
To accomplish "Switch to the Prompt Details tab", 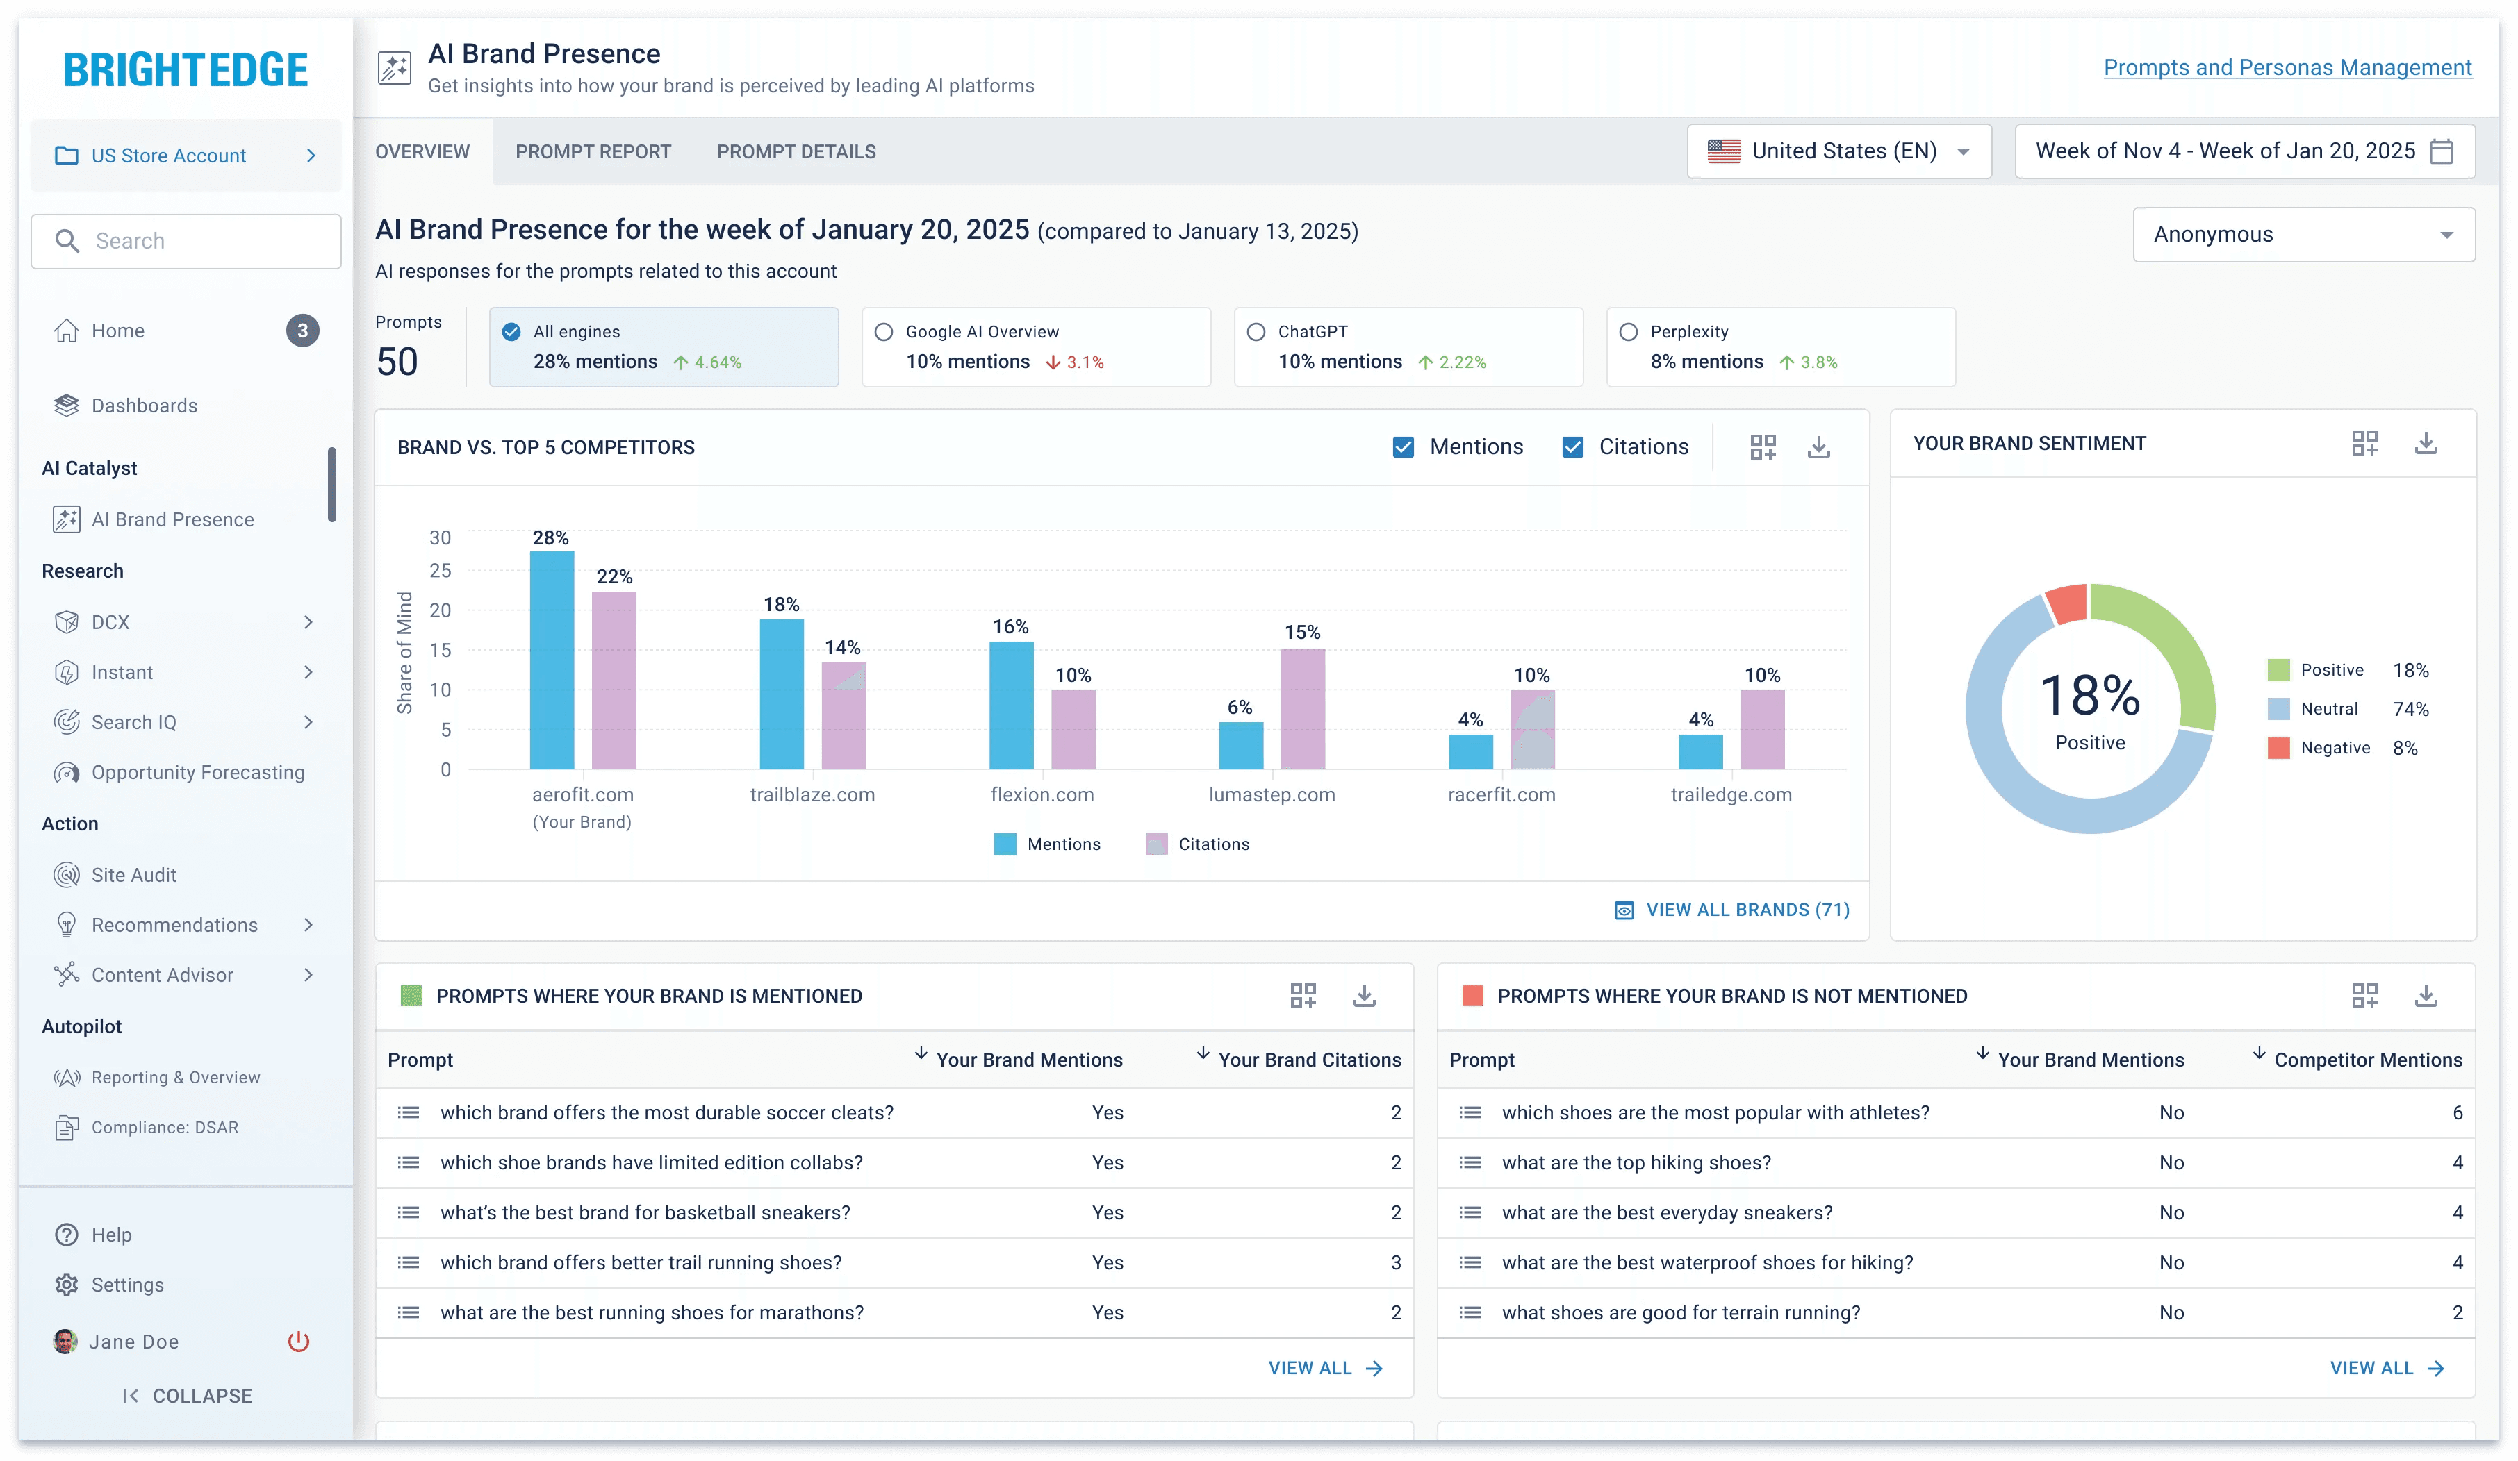I will (x=796, y=152).
